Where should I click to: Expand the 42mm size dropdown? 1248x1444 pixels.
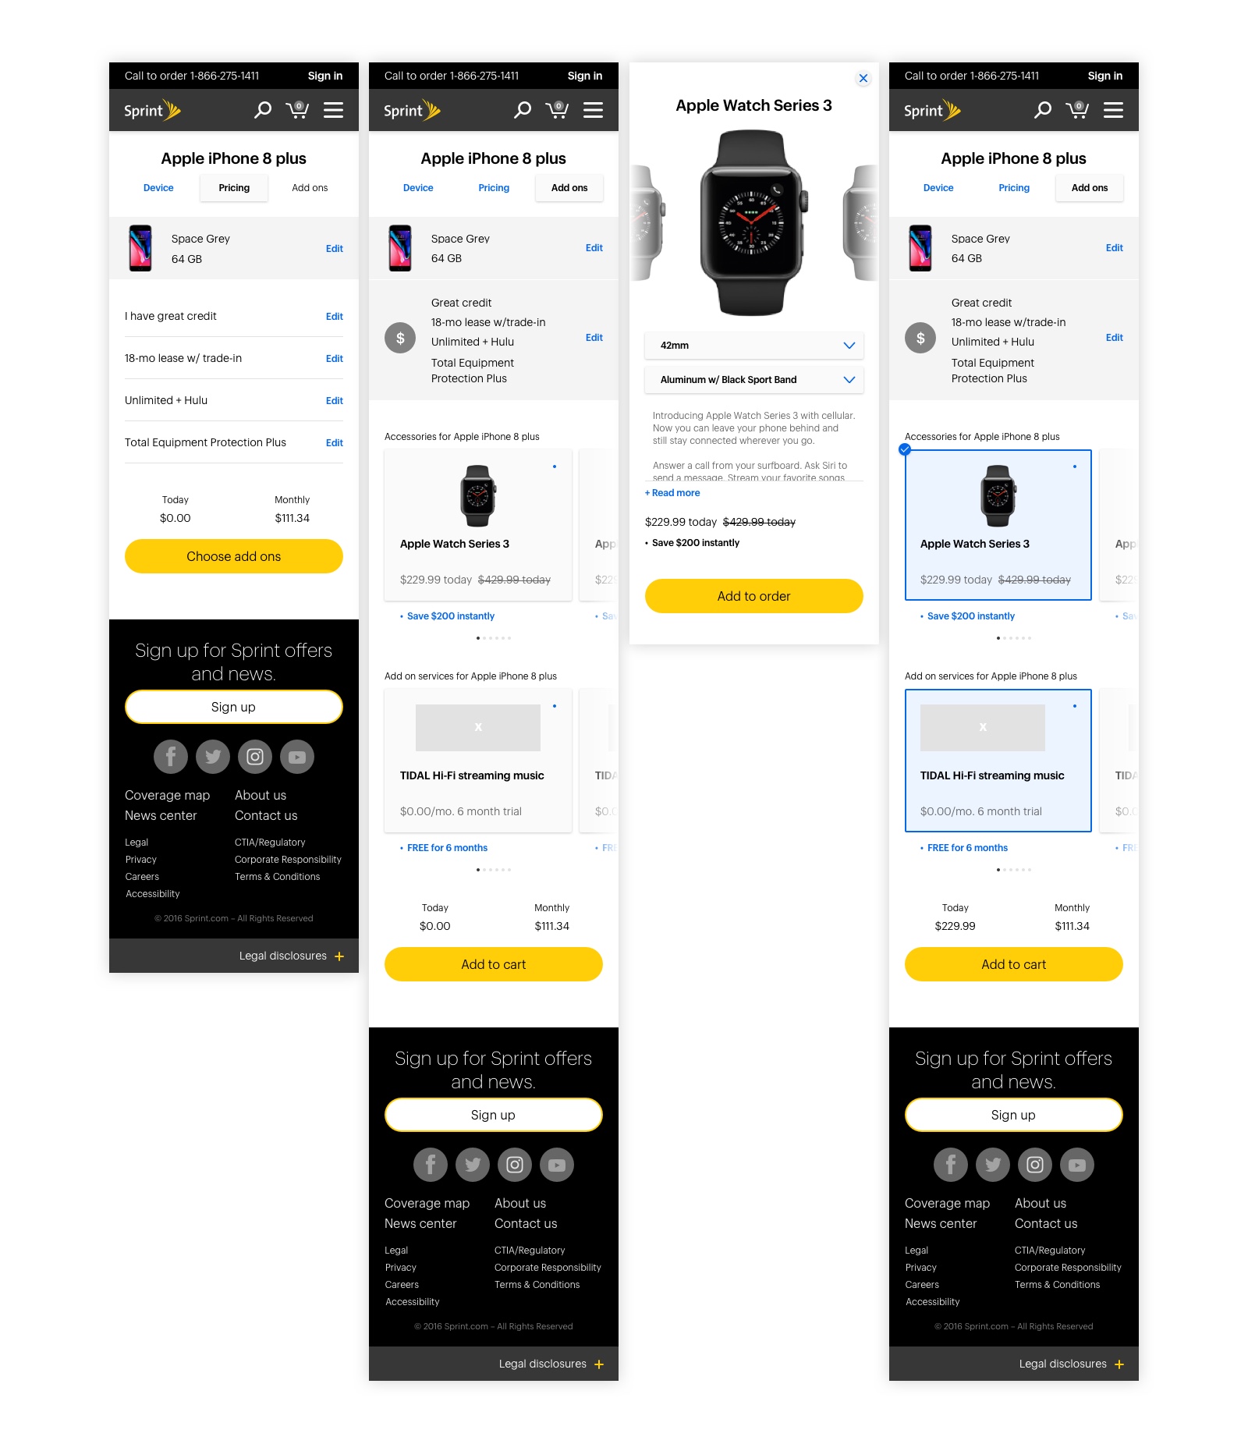754,346
